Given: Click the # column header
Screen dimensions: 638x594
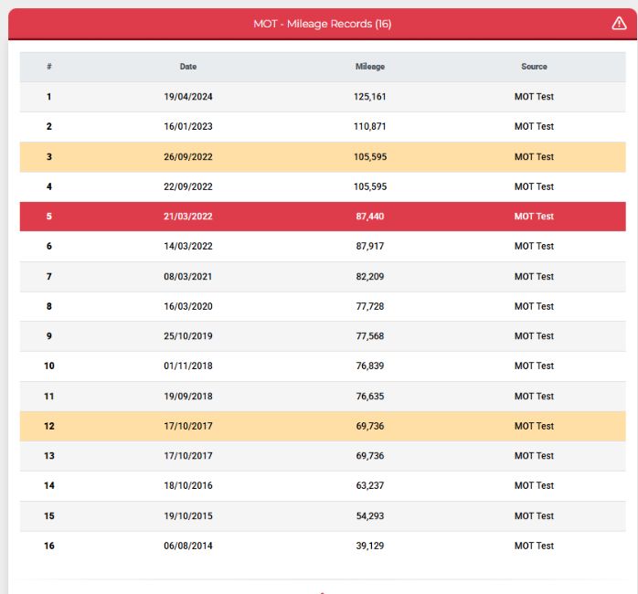Looking at the screenshot, I should point(48,67).
